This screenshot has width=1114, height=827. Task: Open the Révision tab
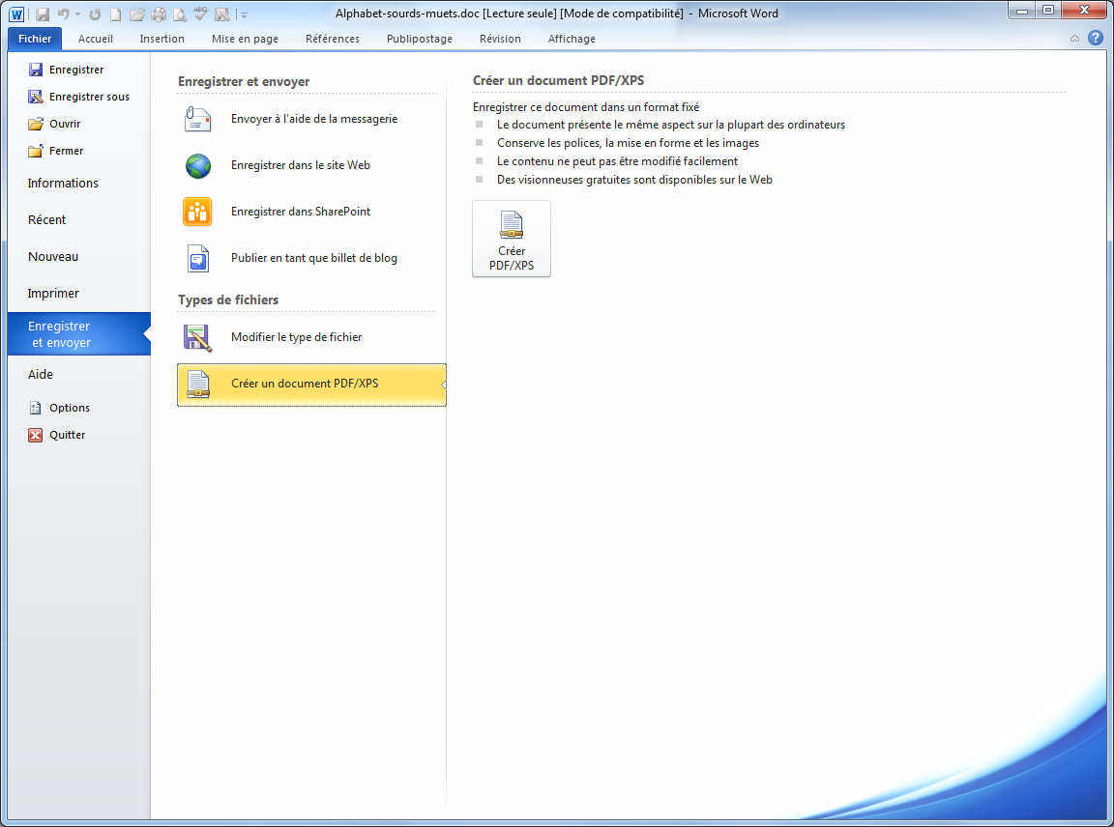500,39
